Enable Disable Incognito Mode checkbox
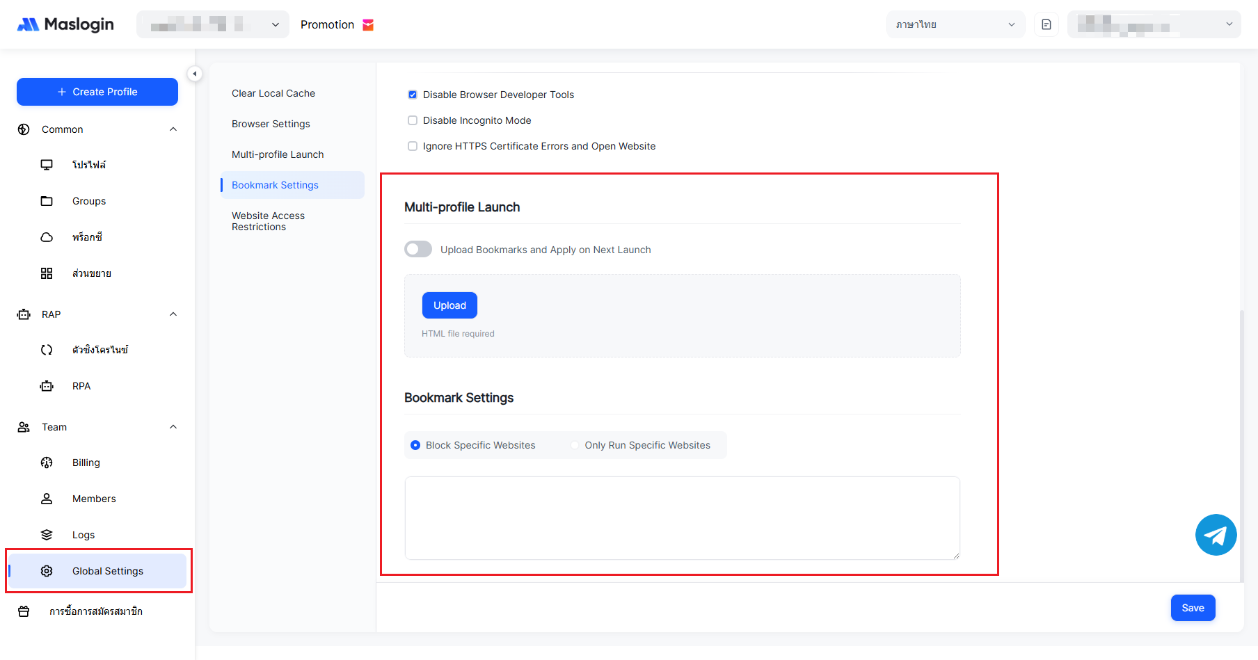Viewport: 1258px width, 660px height. (x=413, y=120)
